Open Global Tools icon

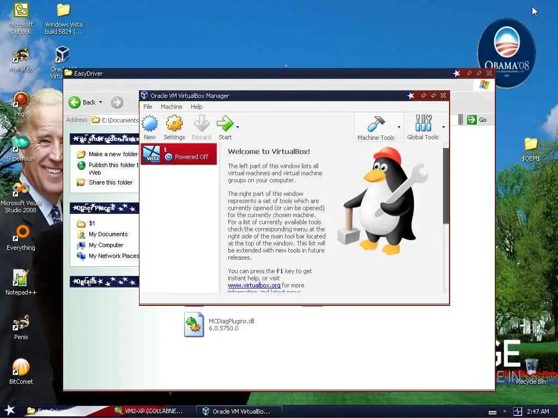(423, 124)
